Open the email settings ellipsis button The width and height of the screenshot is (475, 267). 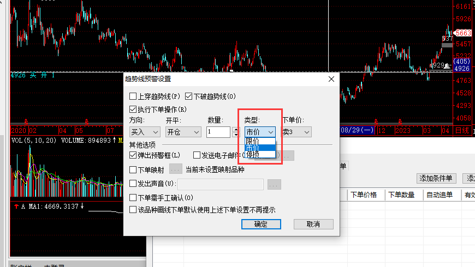[x=288, y=156]
